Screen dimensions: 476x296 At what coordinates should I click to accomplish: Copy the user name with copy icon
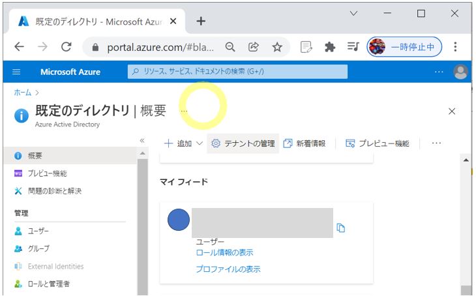pyautogui.click(x=340, y=228)
